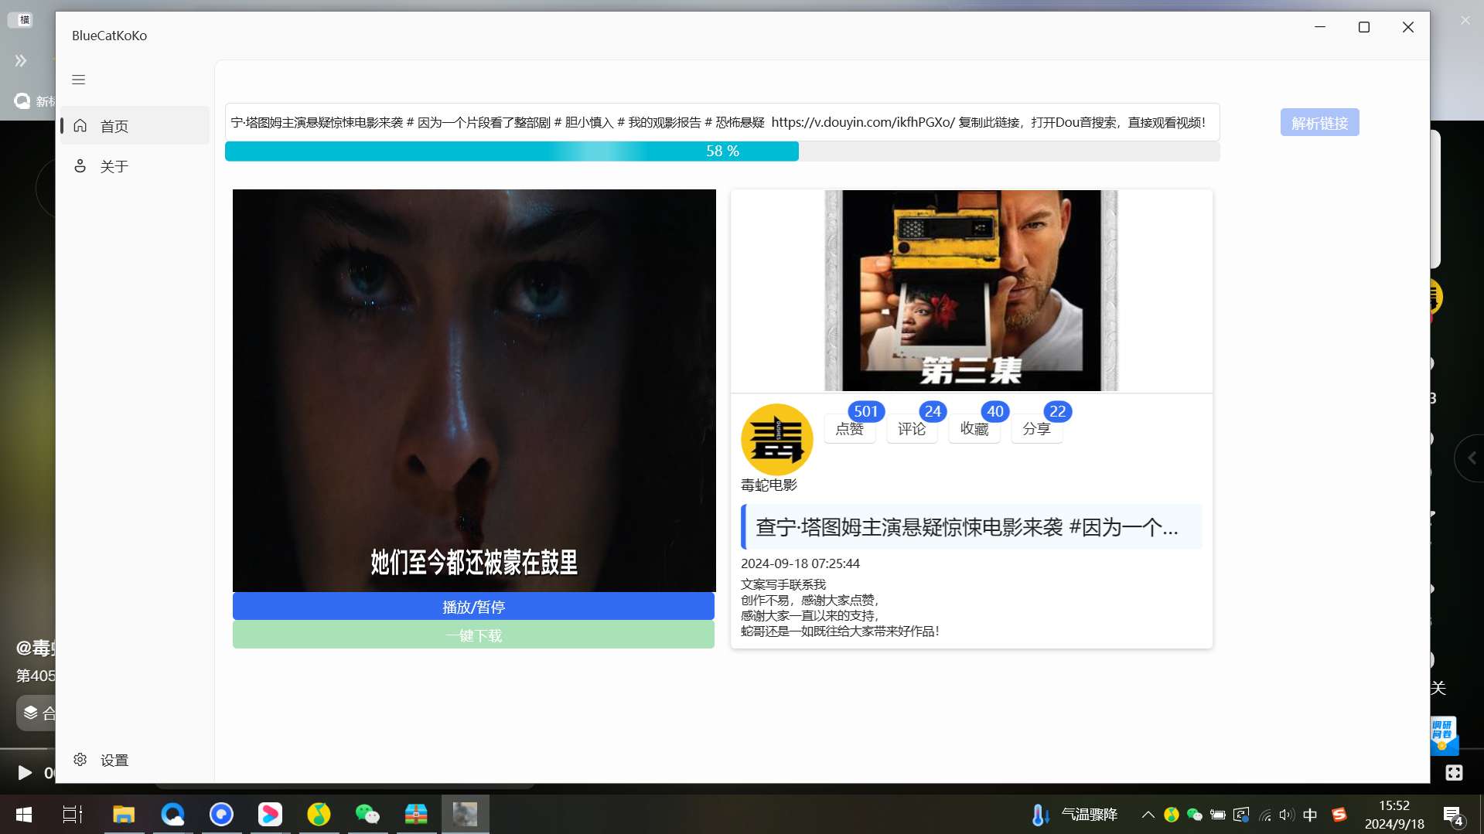Click the 58 % download progress bar
Image resolution: width=1484 pixels, height=834 pixels.
coord(722,151)
